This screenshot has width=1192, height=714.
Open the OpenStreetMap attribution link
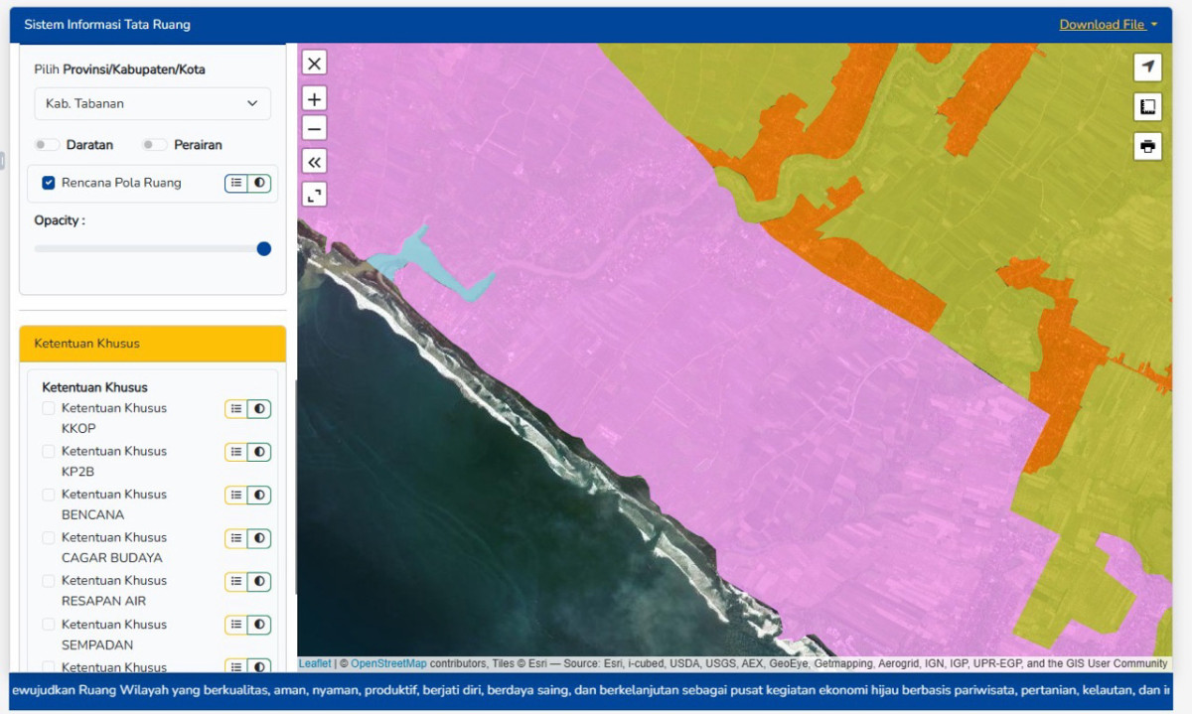[x=388, y=663]
